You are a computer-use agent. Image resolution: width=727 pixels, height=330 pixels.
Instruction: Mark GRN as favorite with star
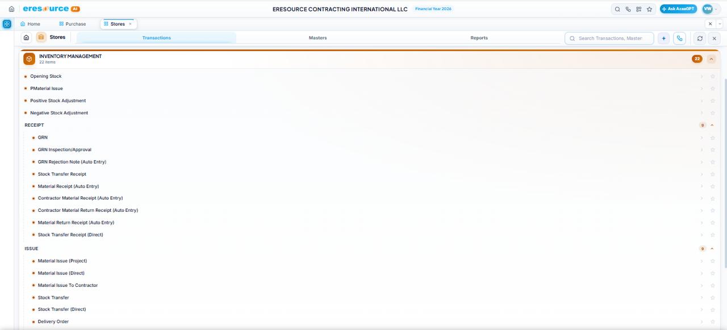713,137
